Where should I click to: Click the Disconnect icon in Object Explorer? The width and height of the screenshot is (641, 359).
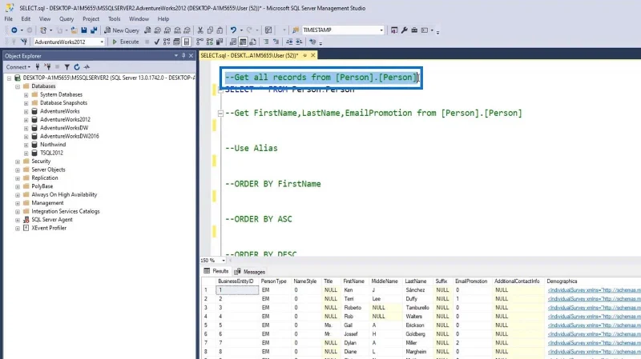pos(47,67)
